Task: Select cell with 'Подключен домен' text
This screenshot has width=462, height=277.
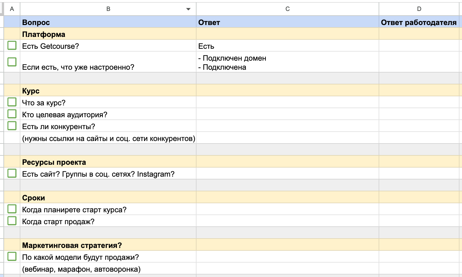Action: click(x=287, y=62)
